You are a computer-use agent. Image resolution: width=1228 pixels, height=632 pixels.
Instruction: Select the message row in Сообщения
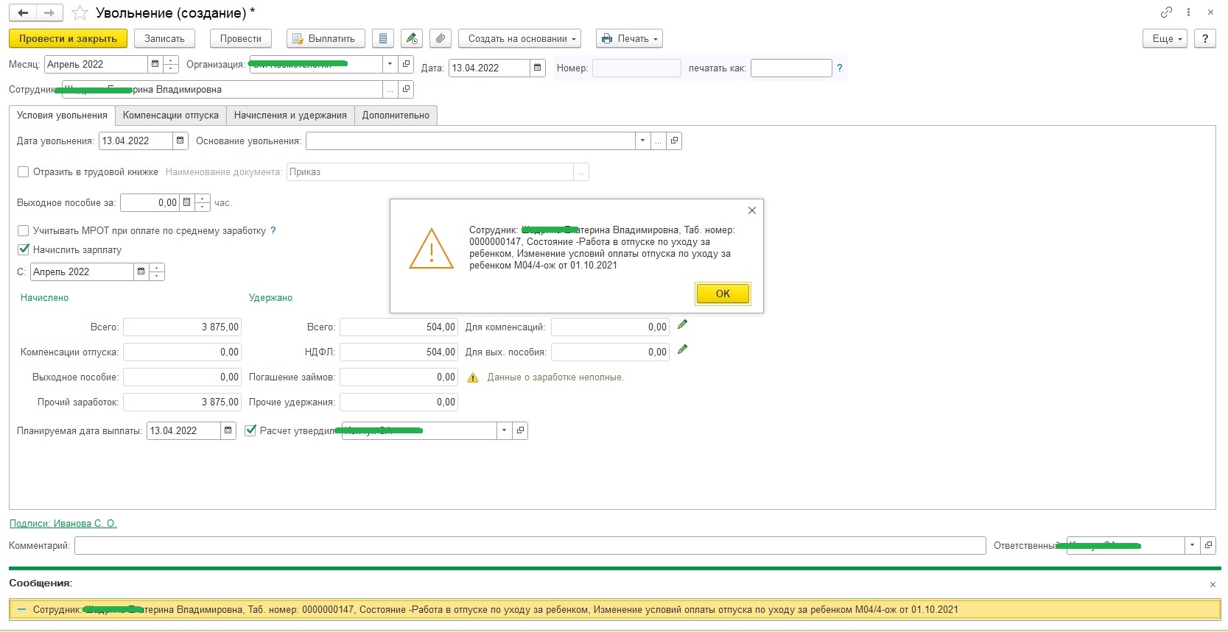pos(614,609)
